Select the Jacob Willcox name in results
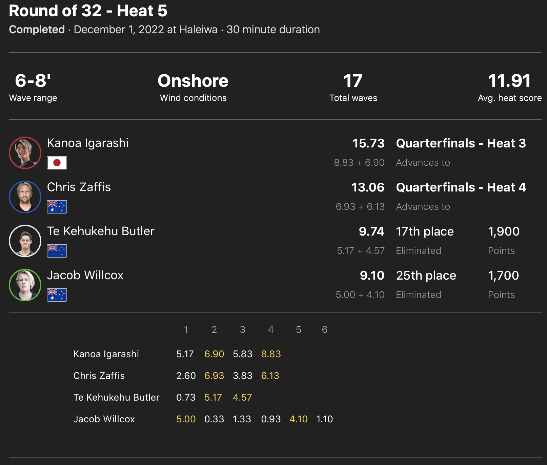This screenshot has height=465, width=547. coord(85,275)
